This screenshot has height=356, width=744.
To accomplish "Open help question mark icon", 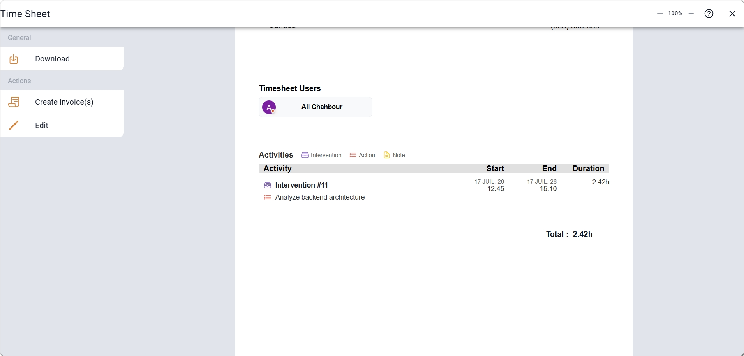I will click(709, 14).
